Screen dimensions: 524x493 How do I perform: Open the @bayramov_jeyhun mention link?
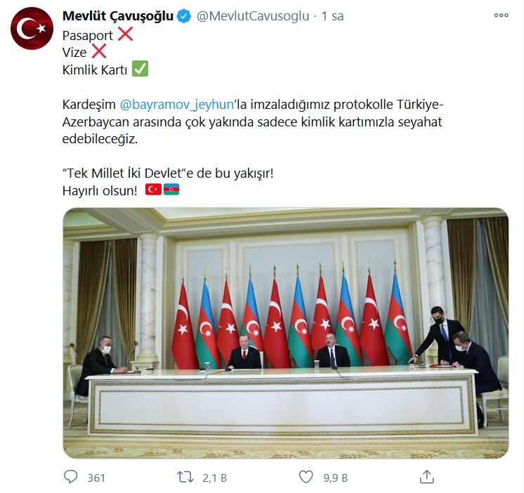click(x=177, y=105)
